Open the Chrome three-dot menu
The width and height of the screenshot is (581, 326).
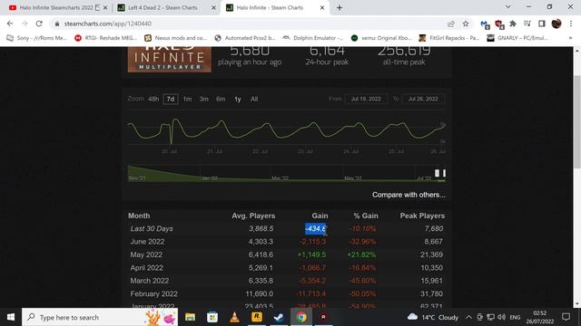coord(571,24)
